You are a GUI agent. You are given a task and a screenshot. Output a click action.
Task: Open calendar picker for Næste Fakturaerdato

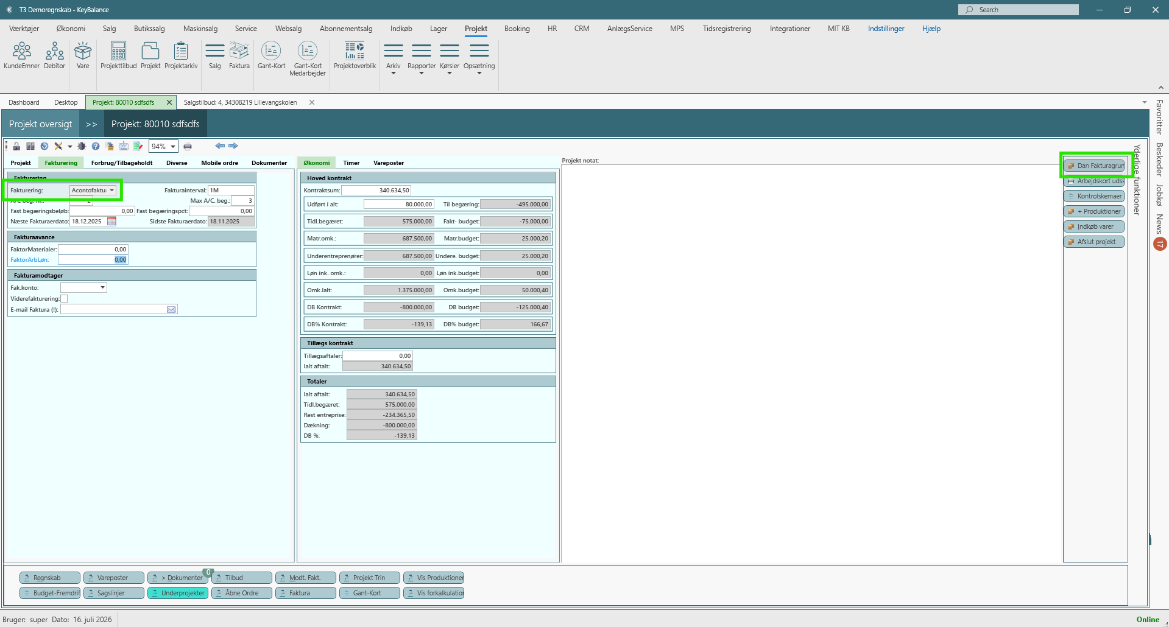coord(111,222)
